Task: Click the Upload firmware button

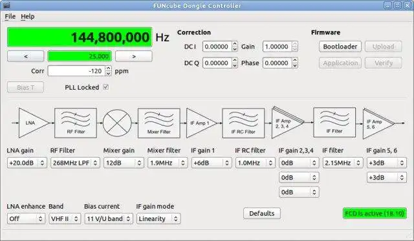Action: (x=384, y=47)
